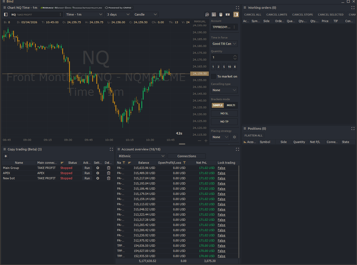Click the chart toolbar icon beside the mouse icon

tap(228, 14)
